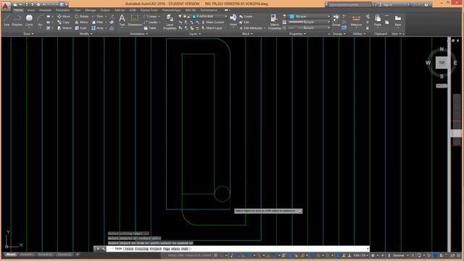
Task: Select the Model layout tab
Action: coord(11,254)
